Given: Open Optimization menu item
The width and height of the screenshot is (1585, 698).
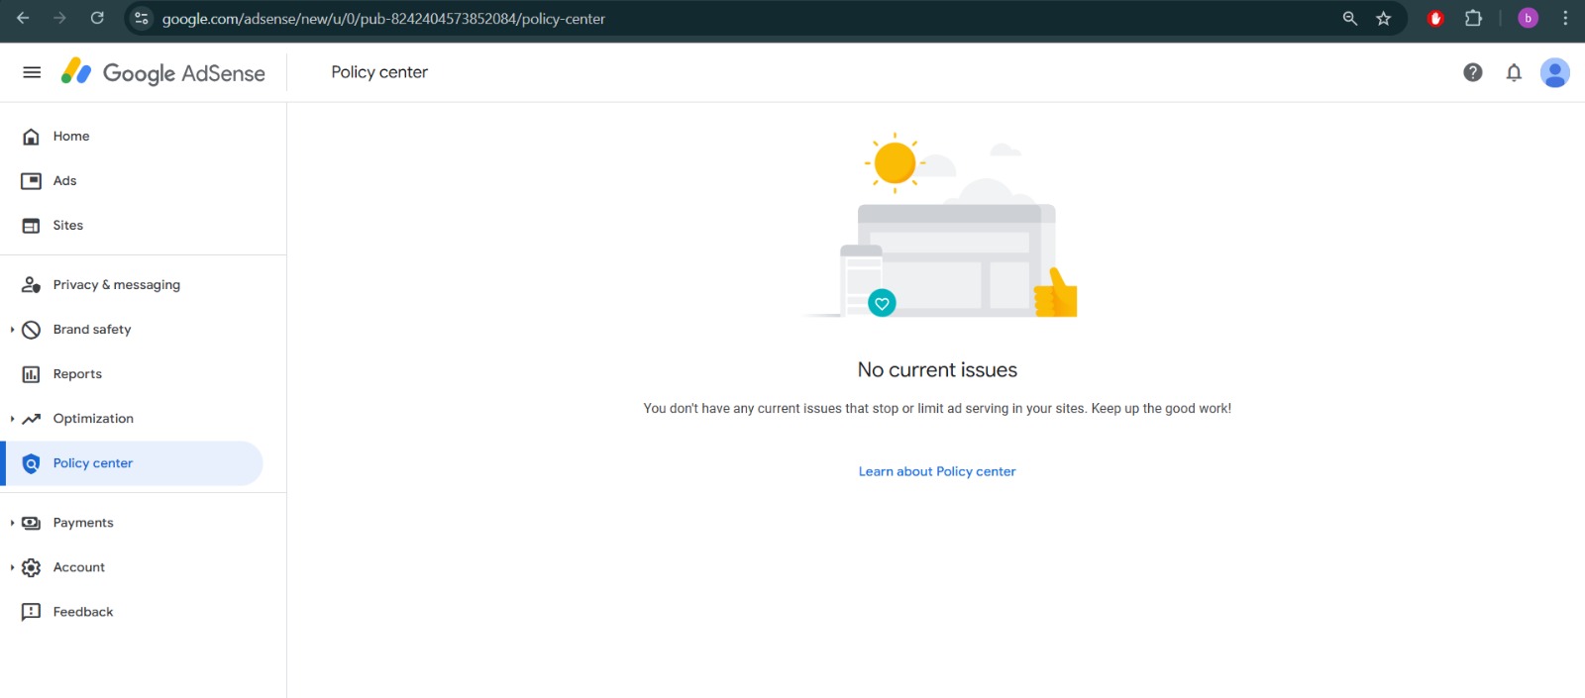Looking at the screenshot, I should 134,419.
